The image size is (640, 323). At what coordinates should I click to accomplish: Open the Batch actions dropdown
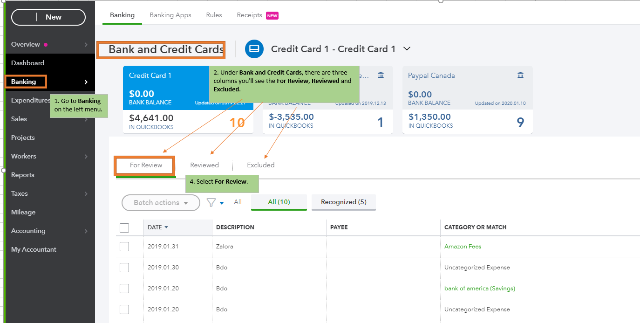pos(161,203)
